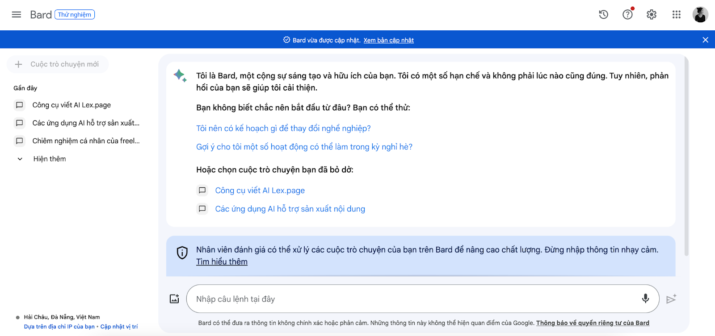Click chat icon beside Công cụ viết AI in sidebar
Screen dimensions: 715x336
click(x=19, y=105)
